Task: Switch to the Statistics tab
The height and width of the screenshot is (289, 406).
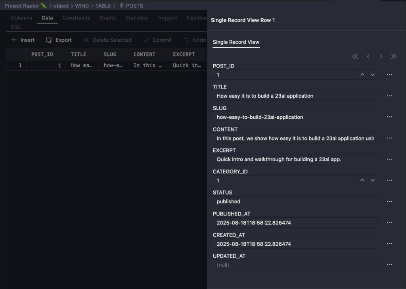Action: pos(136,18)
